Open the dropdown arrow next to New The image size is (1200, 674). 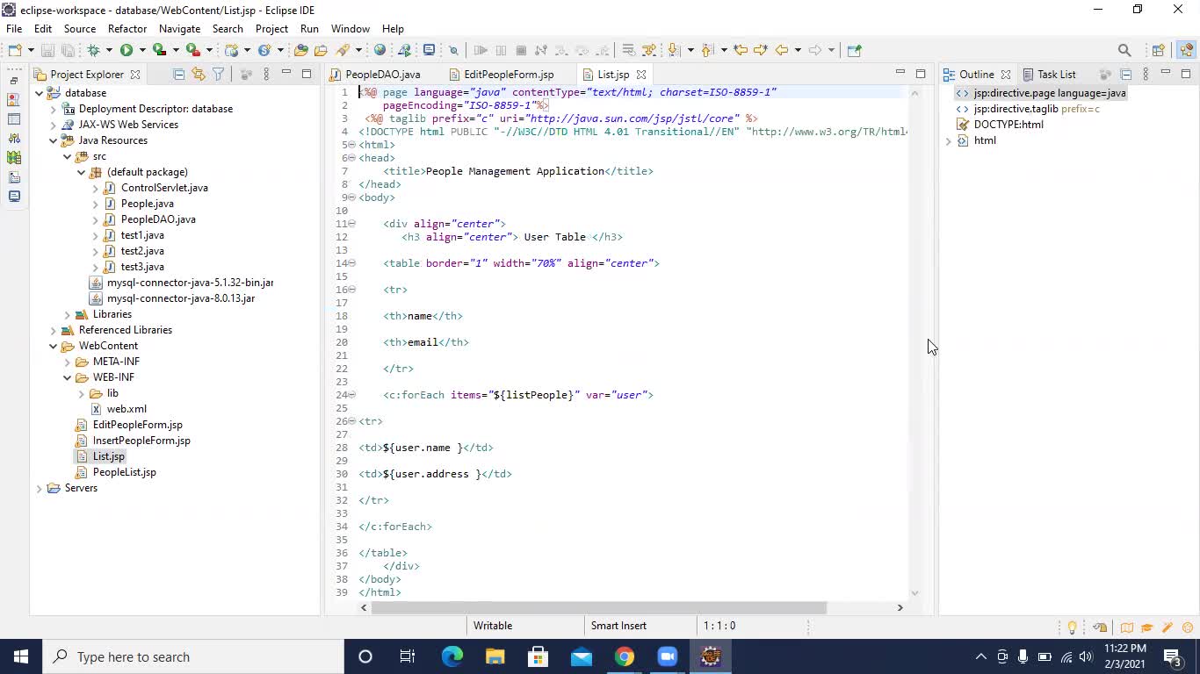coord(31,50)
